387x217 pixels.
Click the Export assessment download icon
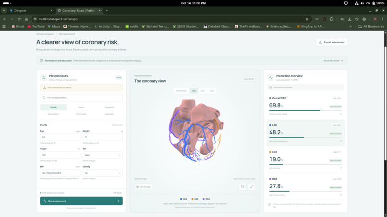pyautogui.click(x=321, y=42)
